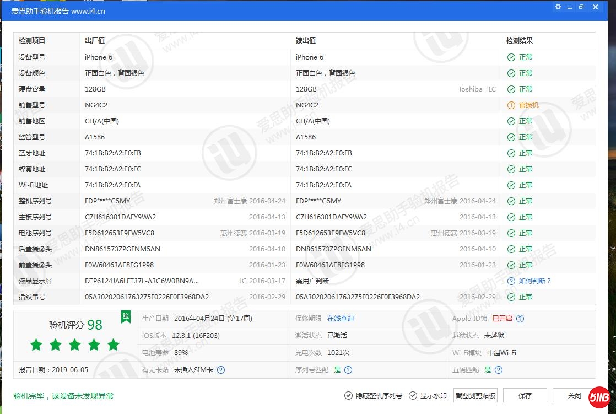Click the 检测结果 column header
Viewport: 616px width, 414px height.
coord(519,41)
